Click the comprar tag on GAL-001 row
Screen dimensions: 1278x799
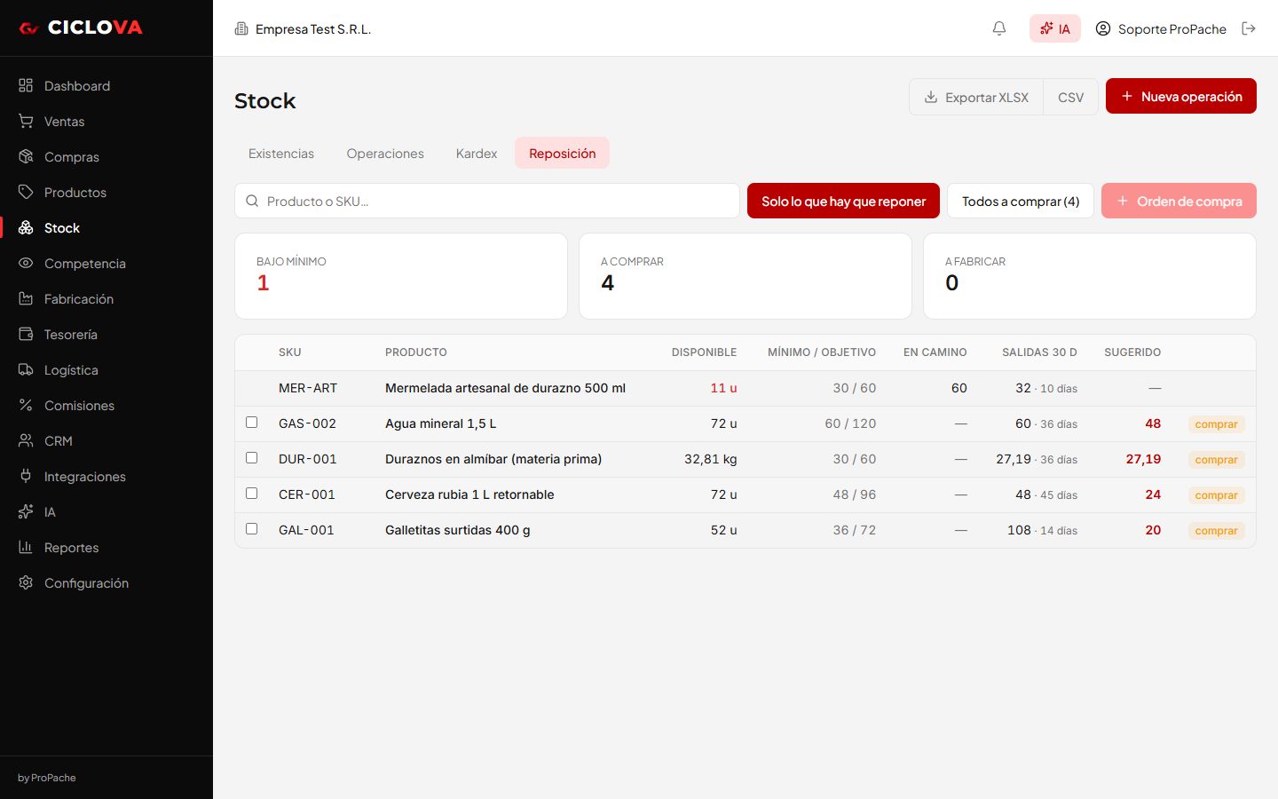tap(1216, 531)
